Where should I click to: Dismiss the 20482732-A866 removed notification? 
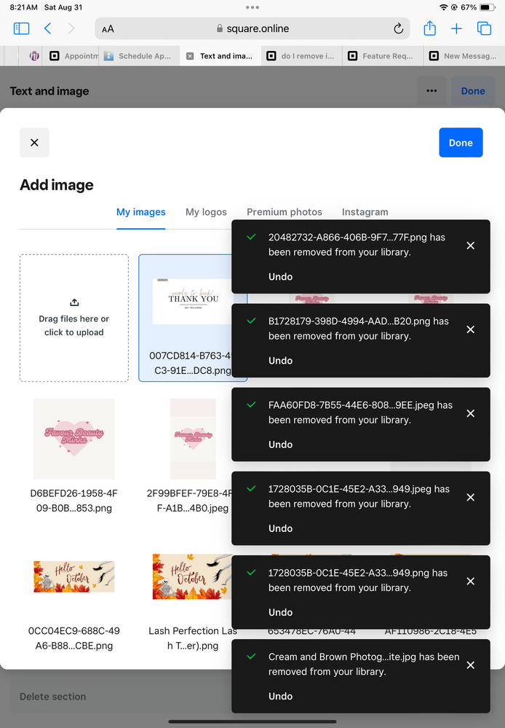point(470,246)
